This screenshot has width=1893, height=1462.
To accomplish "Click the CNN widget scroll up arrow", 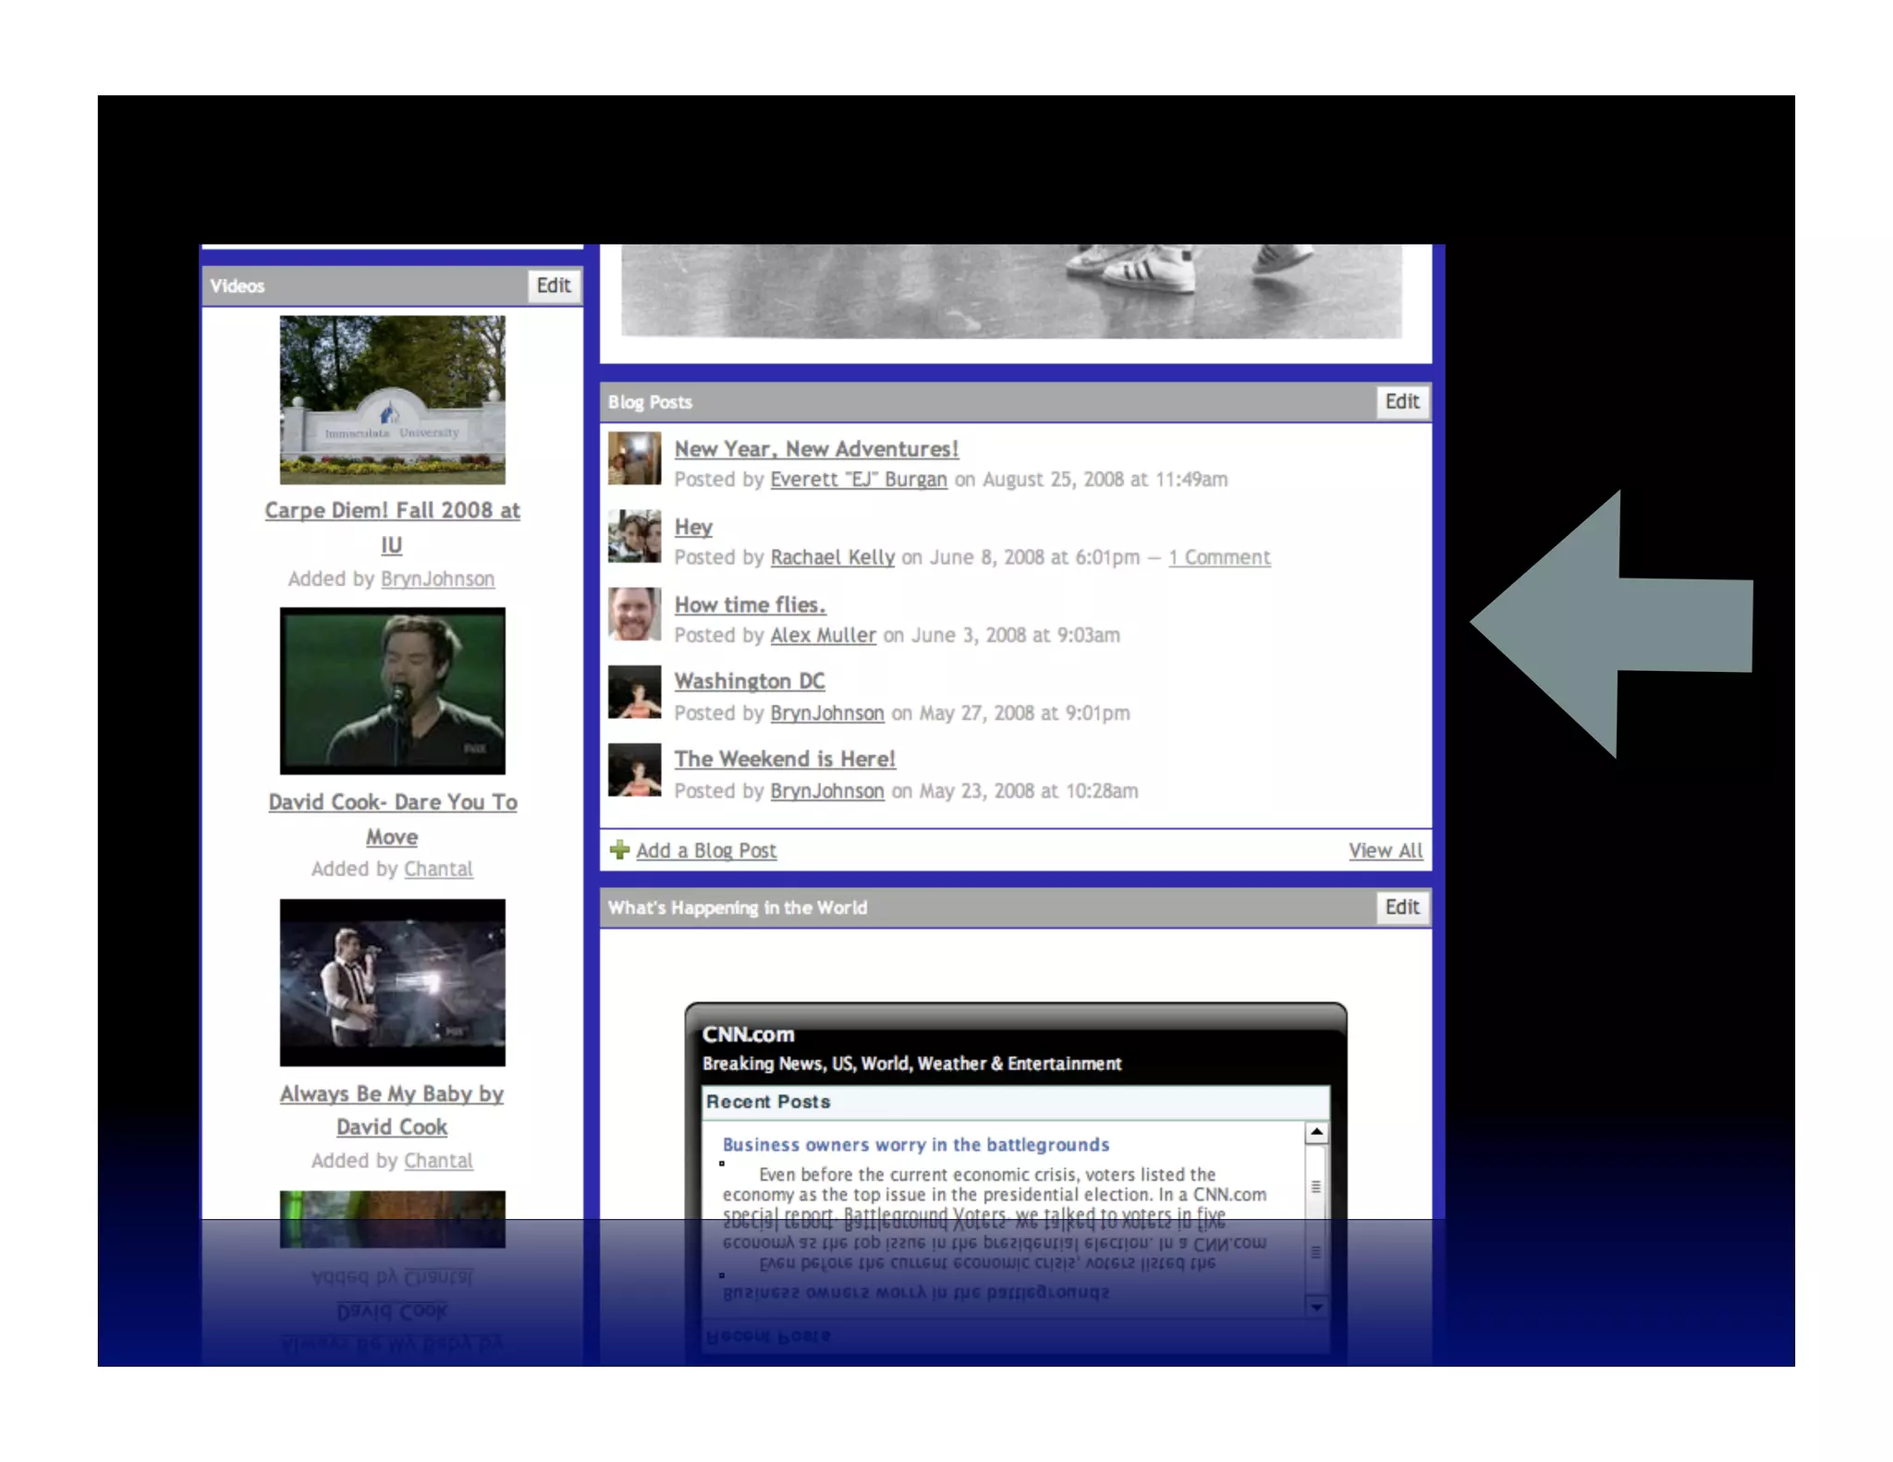I will point(1316,1132).
